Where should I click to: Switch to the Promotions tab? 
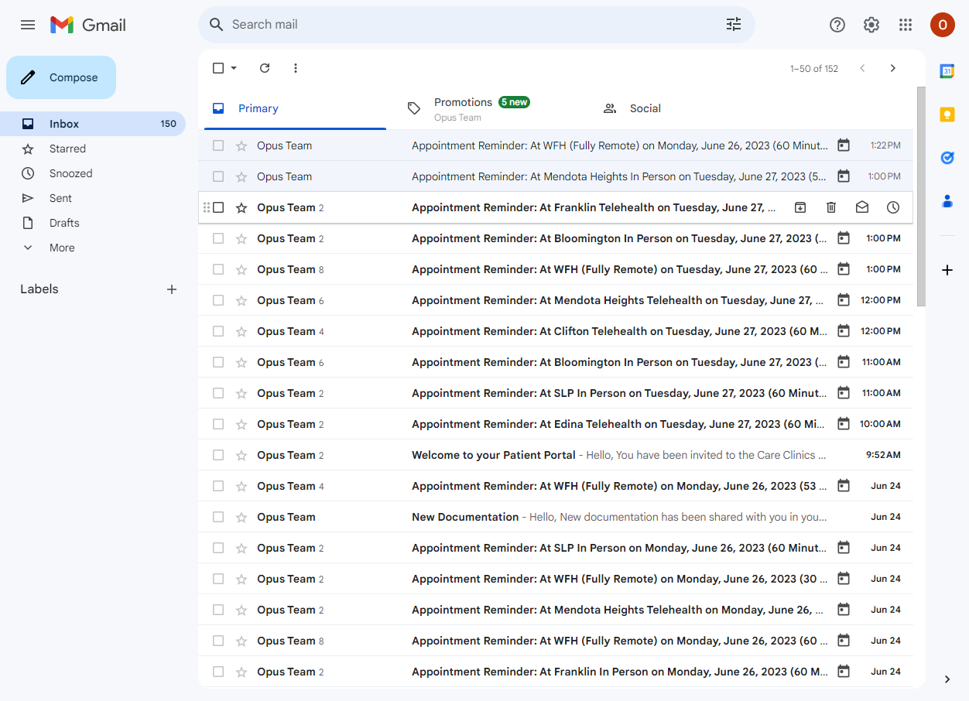(x=490, y=108)
